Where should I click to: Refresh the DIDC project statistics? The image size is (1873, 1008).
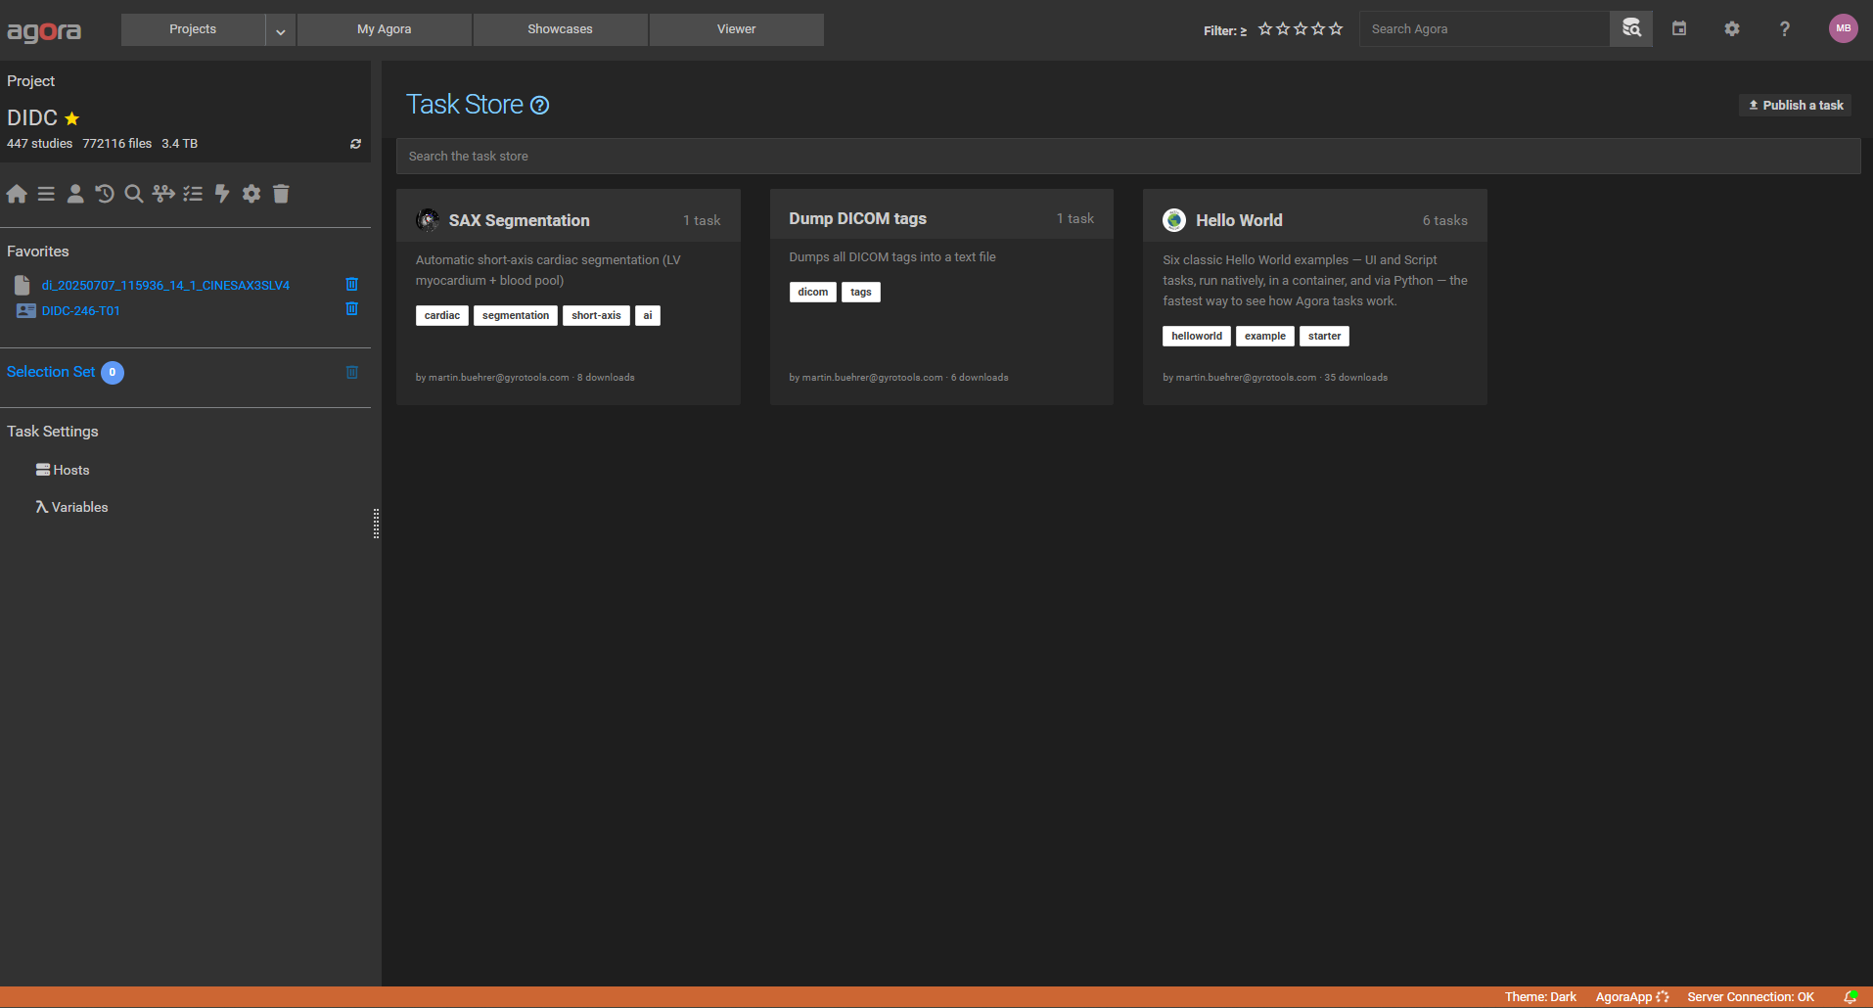(355, 144)
